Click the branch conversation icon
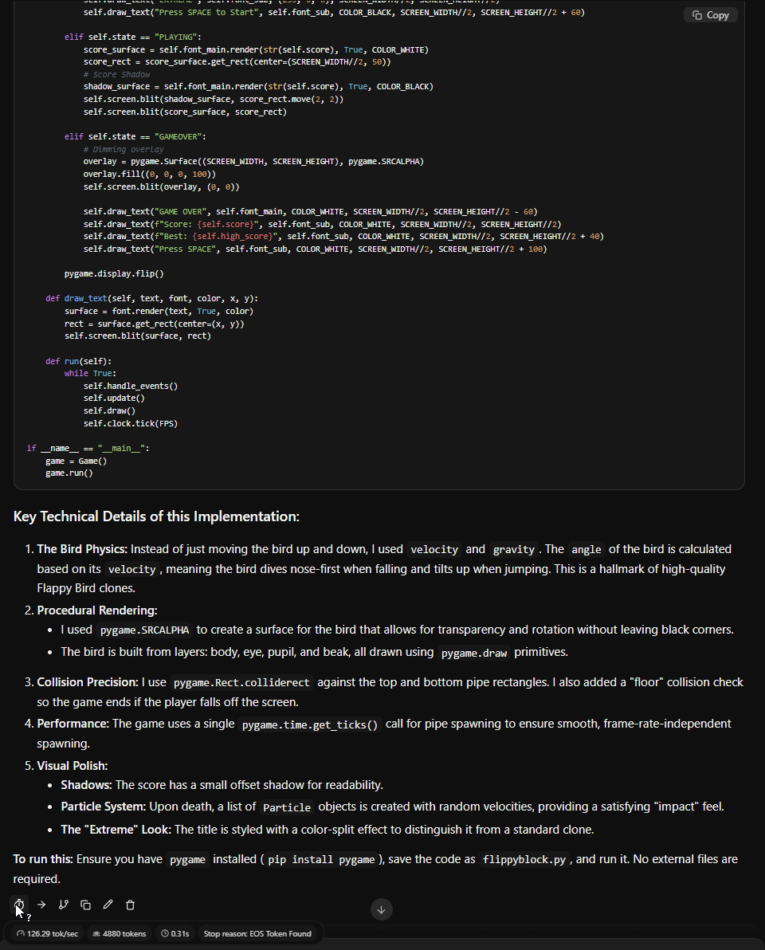 pyautogui.click(x=64, y=905)
